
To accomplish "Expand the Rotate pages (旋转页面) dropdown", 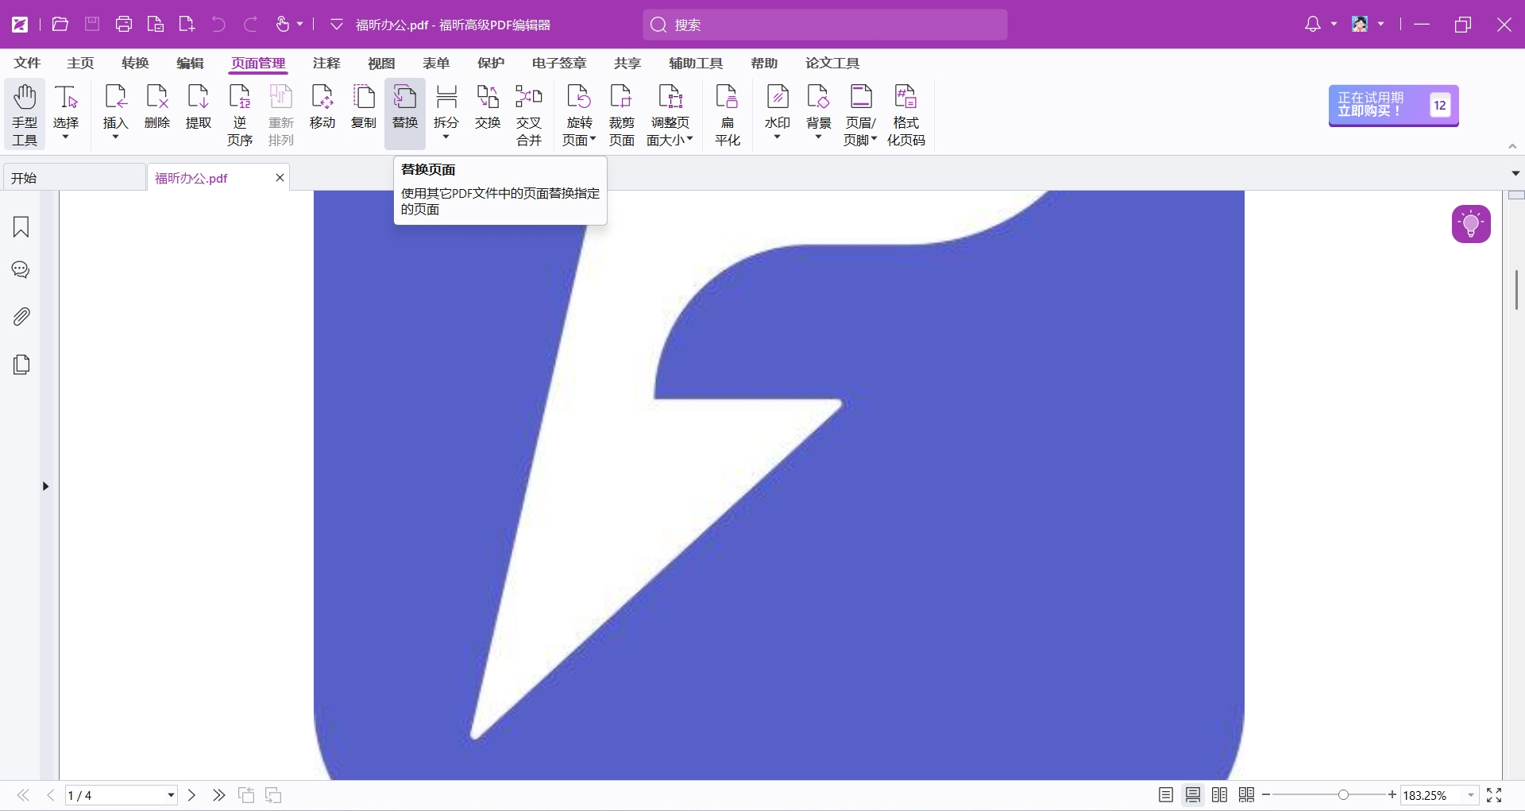I will [x=579, y=131].
